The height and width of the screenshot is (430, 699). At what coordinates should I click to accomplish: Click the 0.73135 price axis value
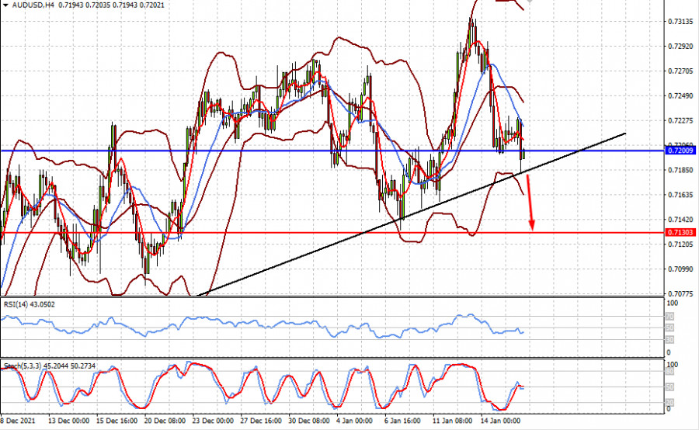coord(680,22)
